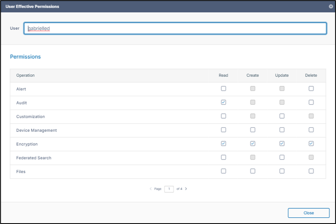Viewport: 336px width, 224px height.
Task: Enable Read permission for Federated Search
Action: (x=223, y=157)
